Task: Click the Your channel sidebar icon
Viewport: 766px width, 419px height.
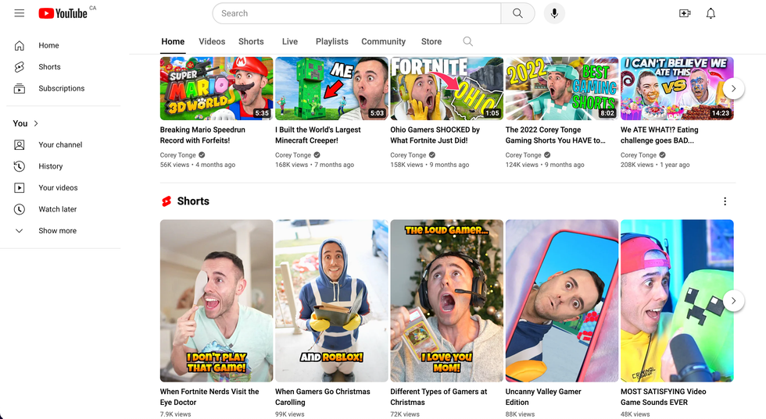Action: click(x=19, y=145)
